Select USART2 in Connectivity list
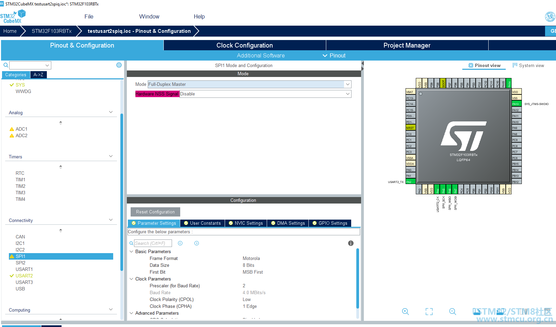Viewport: 556px width, 327px height. (24, 276)
